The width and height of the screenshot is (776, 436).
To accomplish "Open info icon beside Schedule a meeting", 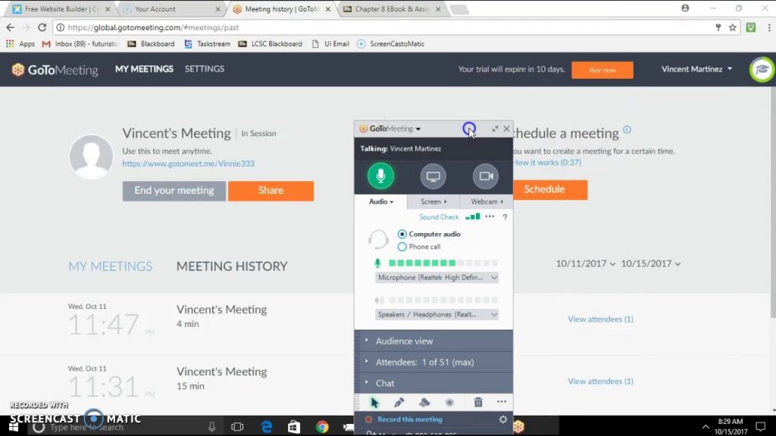I will (627, 129).
